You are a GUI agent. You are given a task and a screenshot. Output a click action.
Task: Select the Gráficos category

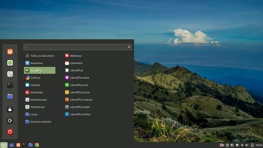39,78
